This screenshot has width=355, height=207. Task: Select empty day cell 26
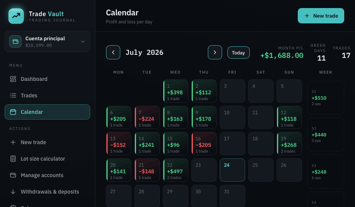click(x=289, y=170)
